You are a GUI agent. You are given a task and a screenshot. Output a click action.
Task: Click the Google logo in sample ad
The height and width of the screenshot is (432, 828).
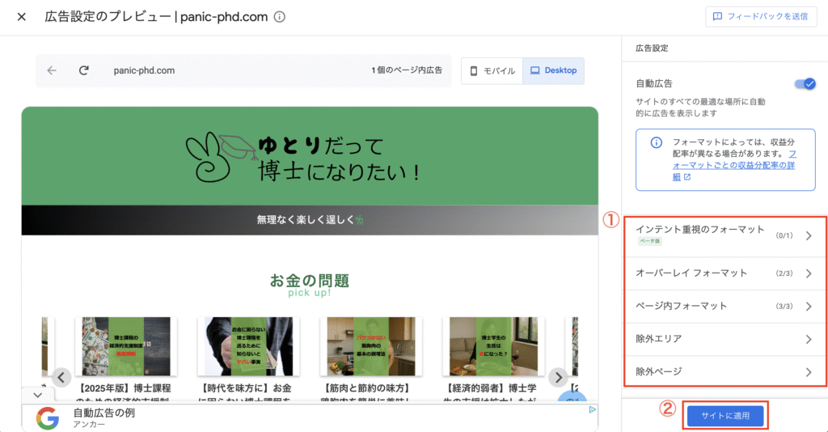[48, 417]
